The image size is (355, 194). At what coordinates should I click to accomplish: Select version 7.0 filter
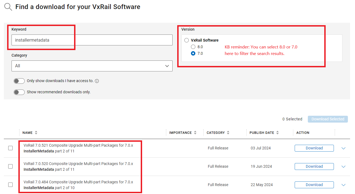click(x=193, y=53)
